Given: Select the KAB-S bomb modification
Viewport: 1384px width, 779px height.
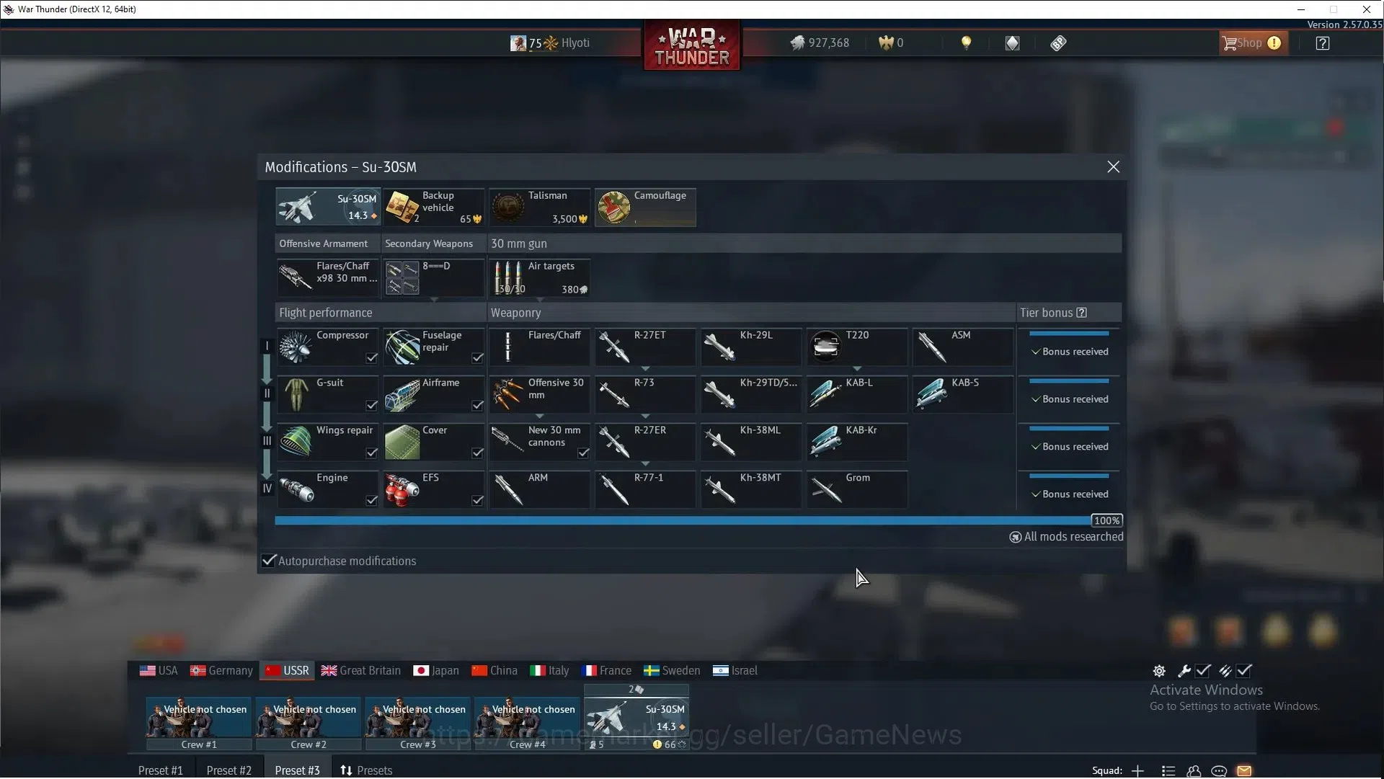Looking at the screenshot, I should coord(963,394).
